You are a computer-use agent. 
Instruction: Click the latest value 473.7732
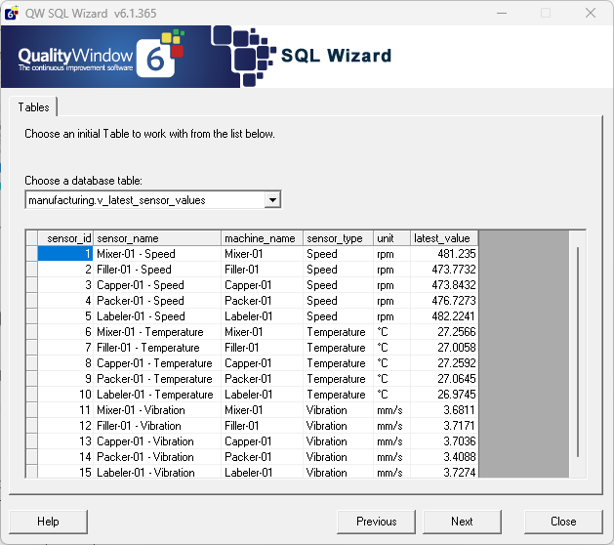point(444,270)
